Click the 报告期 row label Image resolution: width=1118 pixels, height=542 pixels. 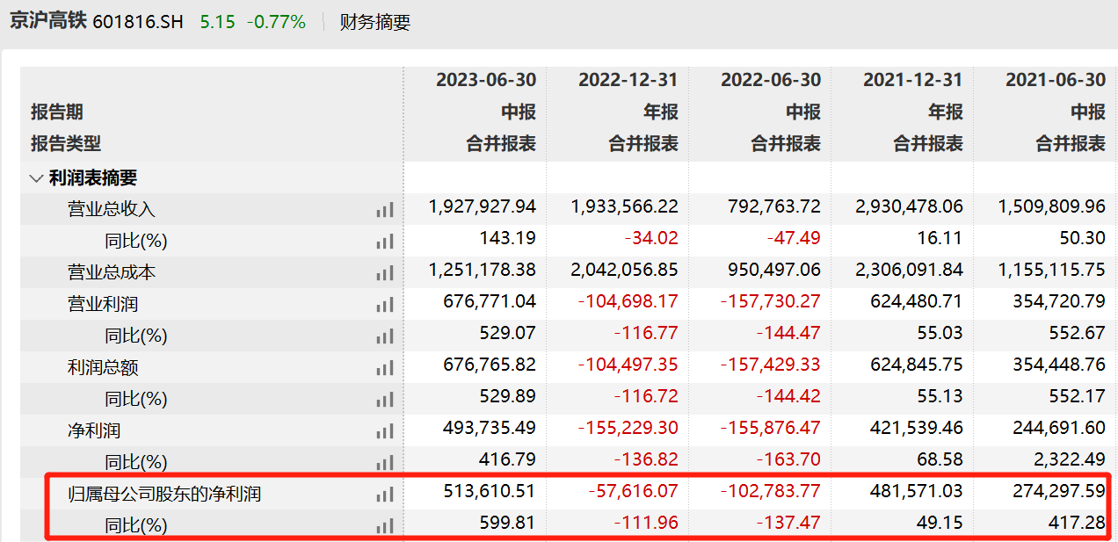click(57, 112)
